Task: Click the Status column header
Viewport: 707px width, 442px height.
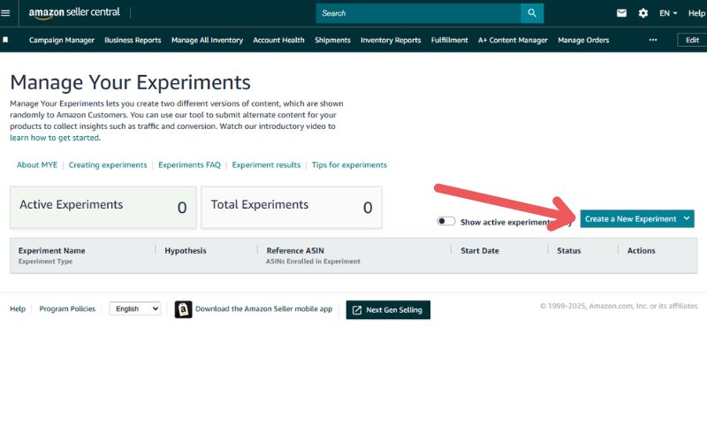Action: tap(568, 250)
